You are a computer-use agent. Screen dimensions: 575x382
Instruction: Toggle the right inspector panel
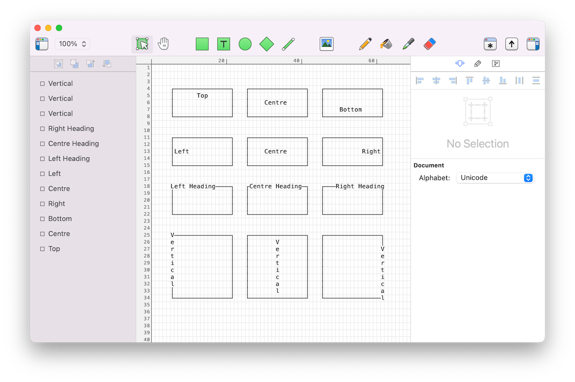click(533, 44)
